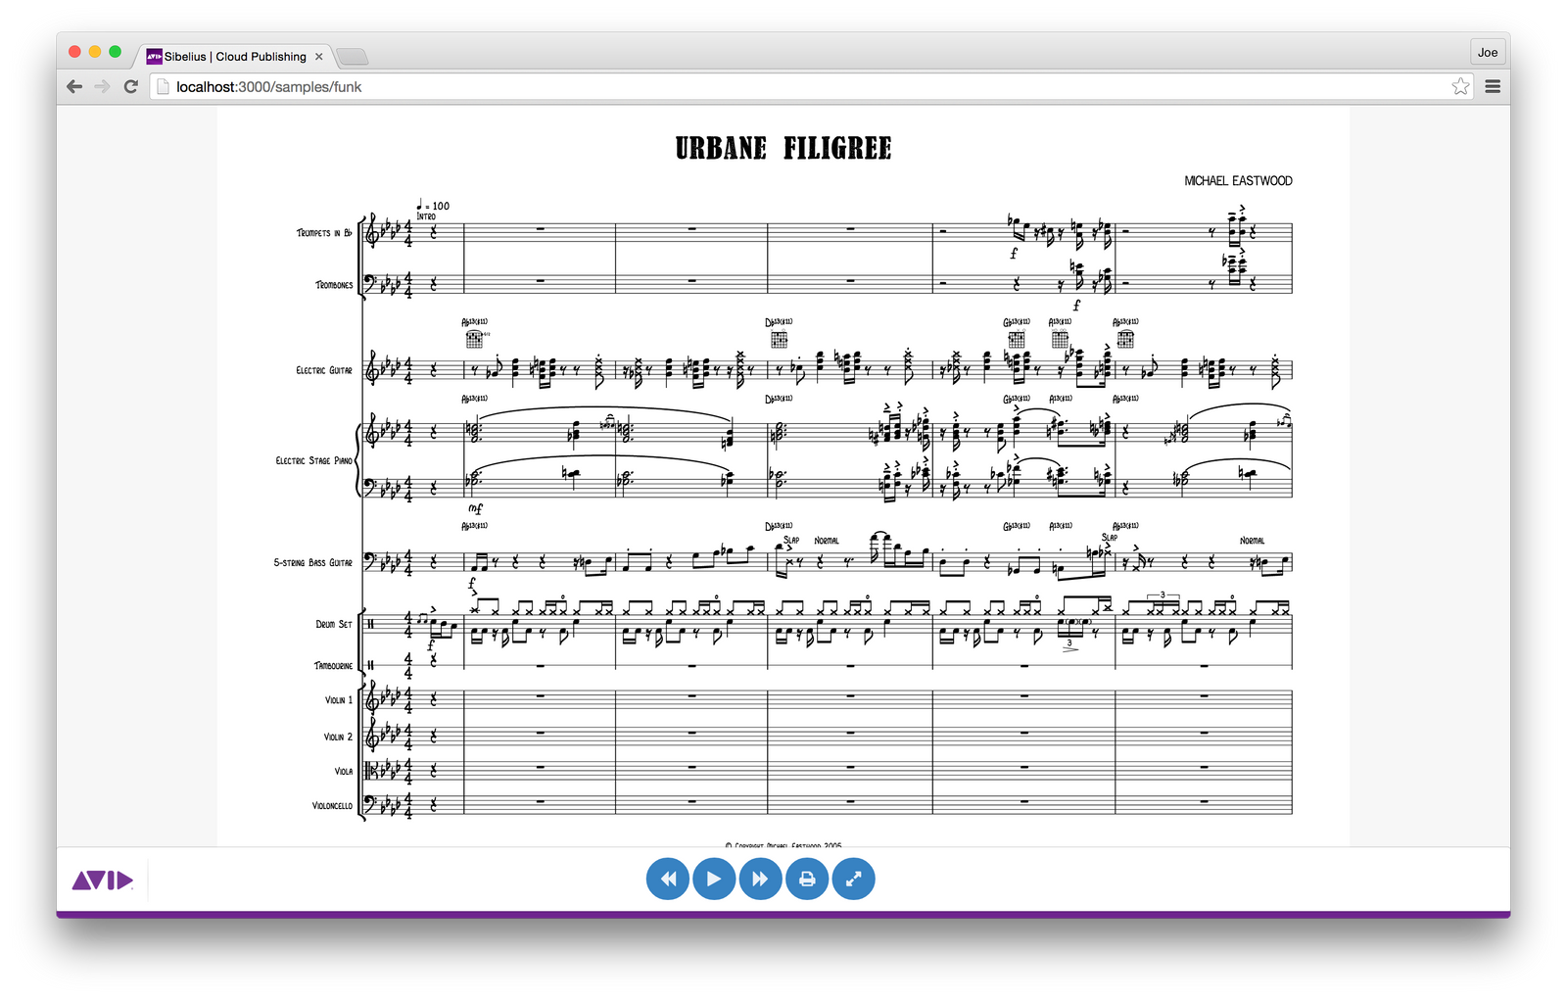Image resolution: width=1567 pixels, height=999 pixels.
Task: Reload the page
Action: 130,86
